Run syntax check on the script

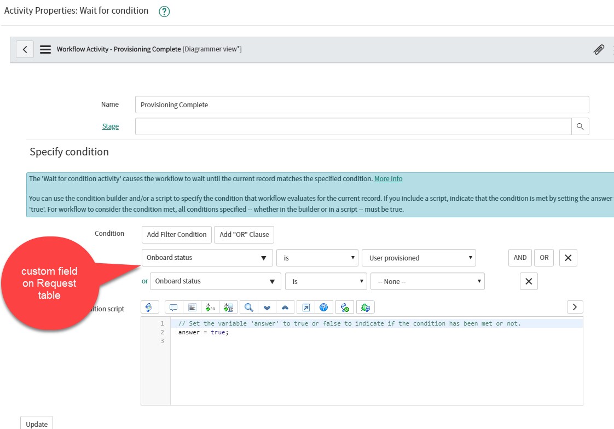coord(344,307)
